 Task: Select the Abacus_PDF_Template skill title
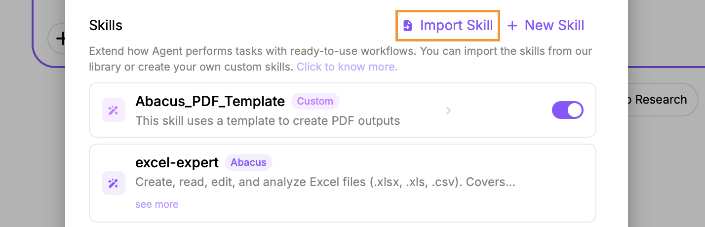pyautogui.click(x=210, y=102)
